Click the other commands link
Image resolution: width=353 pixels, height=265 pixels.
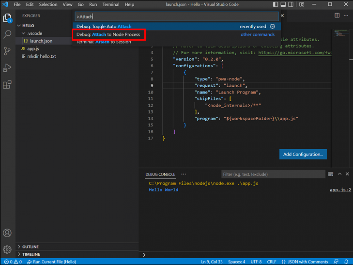[x=257, y=35]
